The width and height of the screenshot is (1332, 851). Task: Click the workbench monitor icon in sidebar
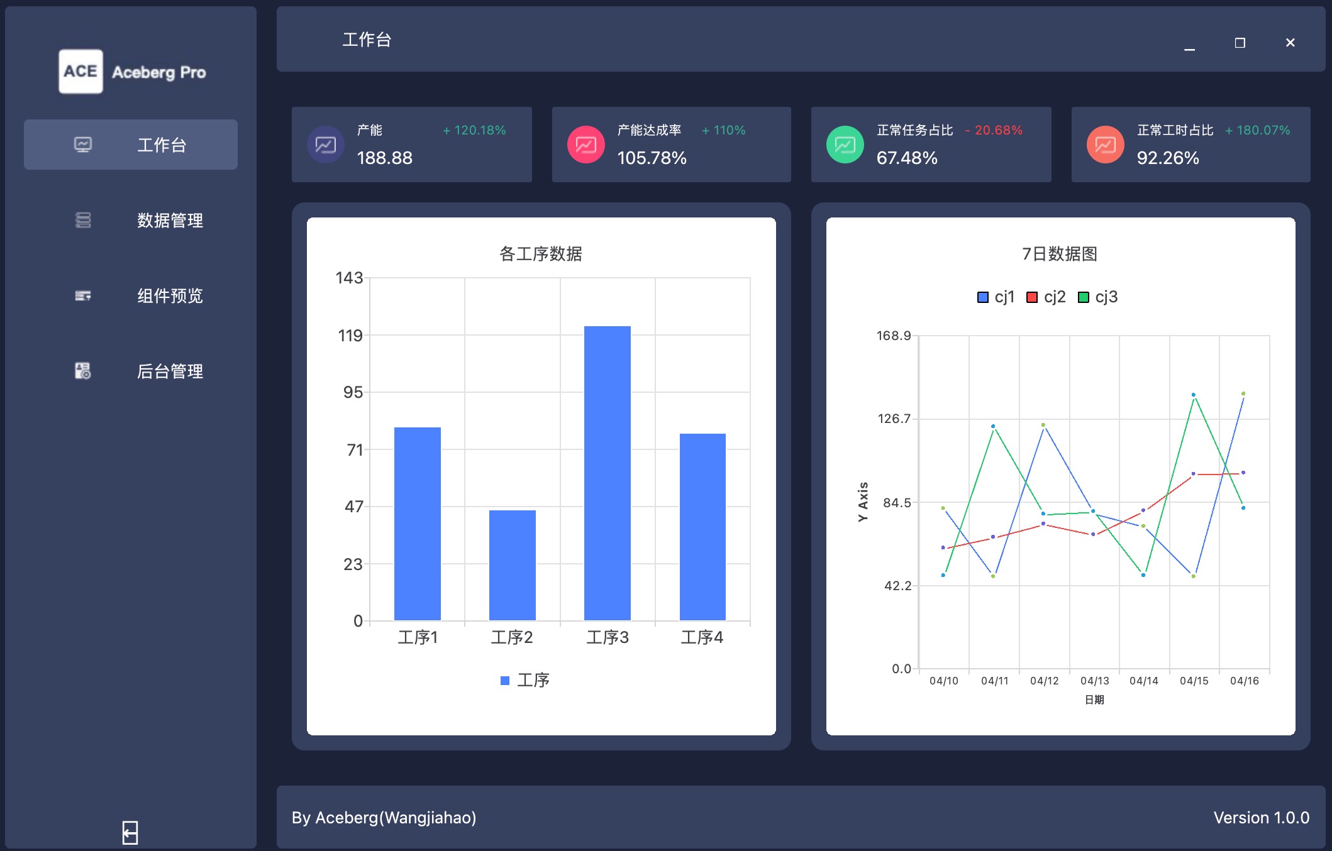click(x=83, y=145)
